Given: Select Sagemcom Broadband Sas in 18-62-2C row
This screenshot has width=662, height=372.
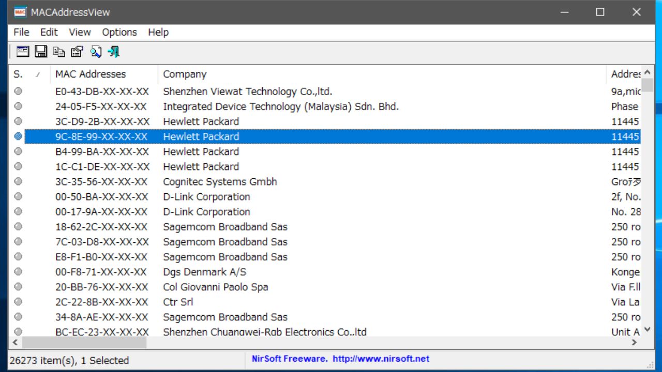Looking at the screenshot, I should click(225, 226).
